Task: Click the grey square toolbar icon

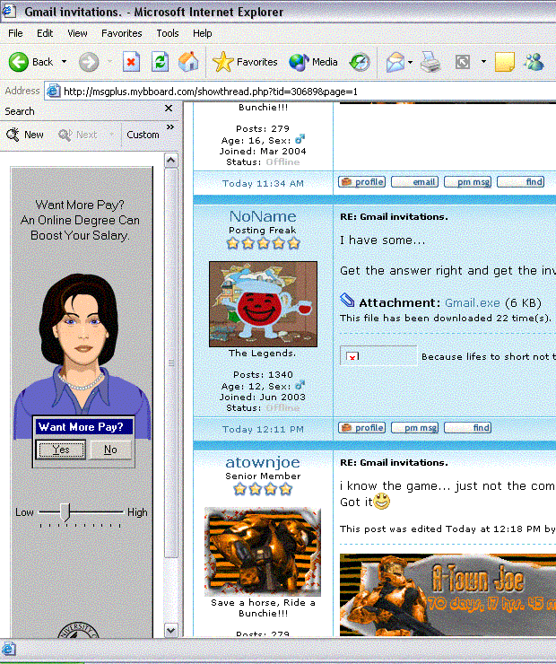Action: (x=463, y=62)
